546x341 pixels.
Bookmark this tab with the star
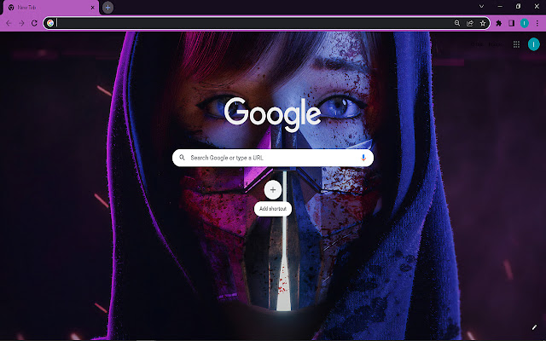tap(483, 23)
